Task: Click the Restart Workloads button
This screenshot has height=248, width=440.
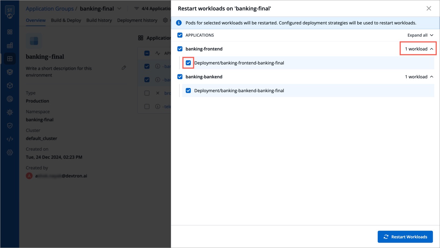Action: point(405,237)
